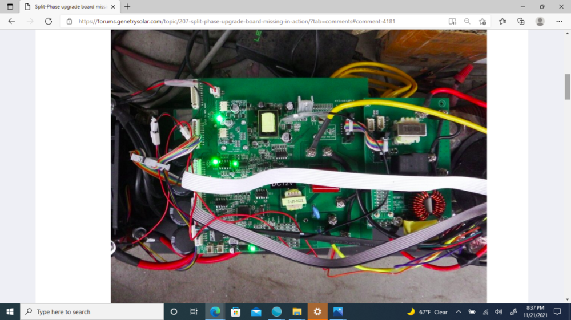Viewport: 571px width, 320px height.
Task: Click the page vertical scrollbar thumb
Action: [x=567, y=87]
